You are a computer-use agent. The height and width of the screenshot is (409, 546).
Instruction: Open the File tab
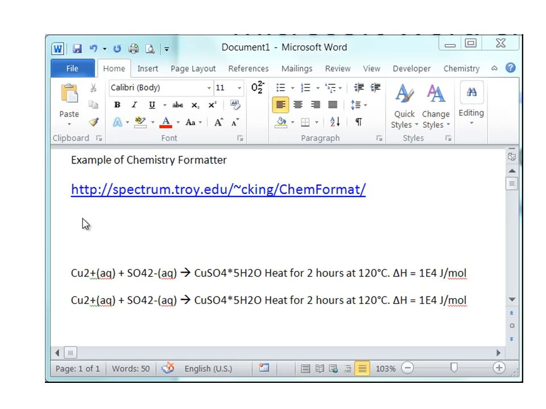pos(72,68)
